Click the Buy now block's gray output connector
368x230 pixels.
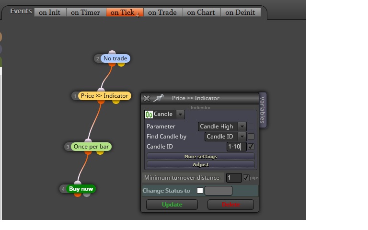tap(87, 195)
